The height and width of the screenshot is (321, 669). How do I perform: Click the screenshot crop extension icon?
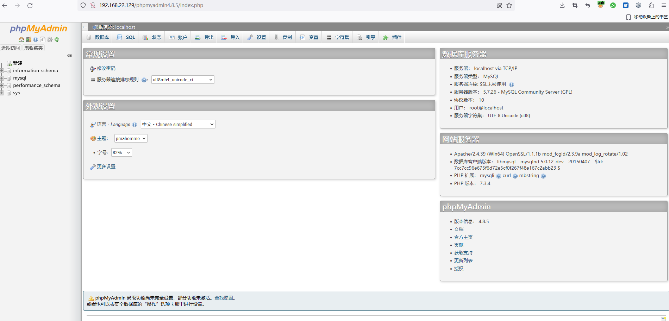[x=575, y=5]
